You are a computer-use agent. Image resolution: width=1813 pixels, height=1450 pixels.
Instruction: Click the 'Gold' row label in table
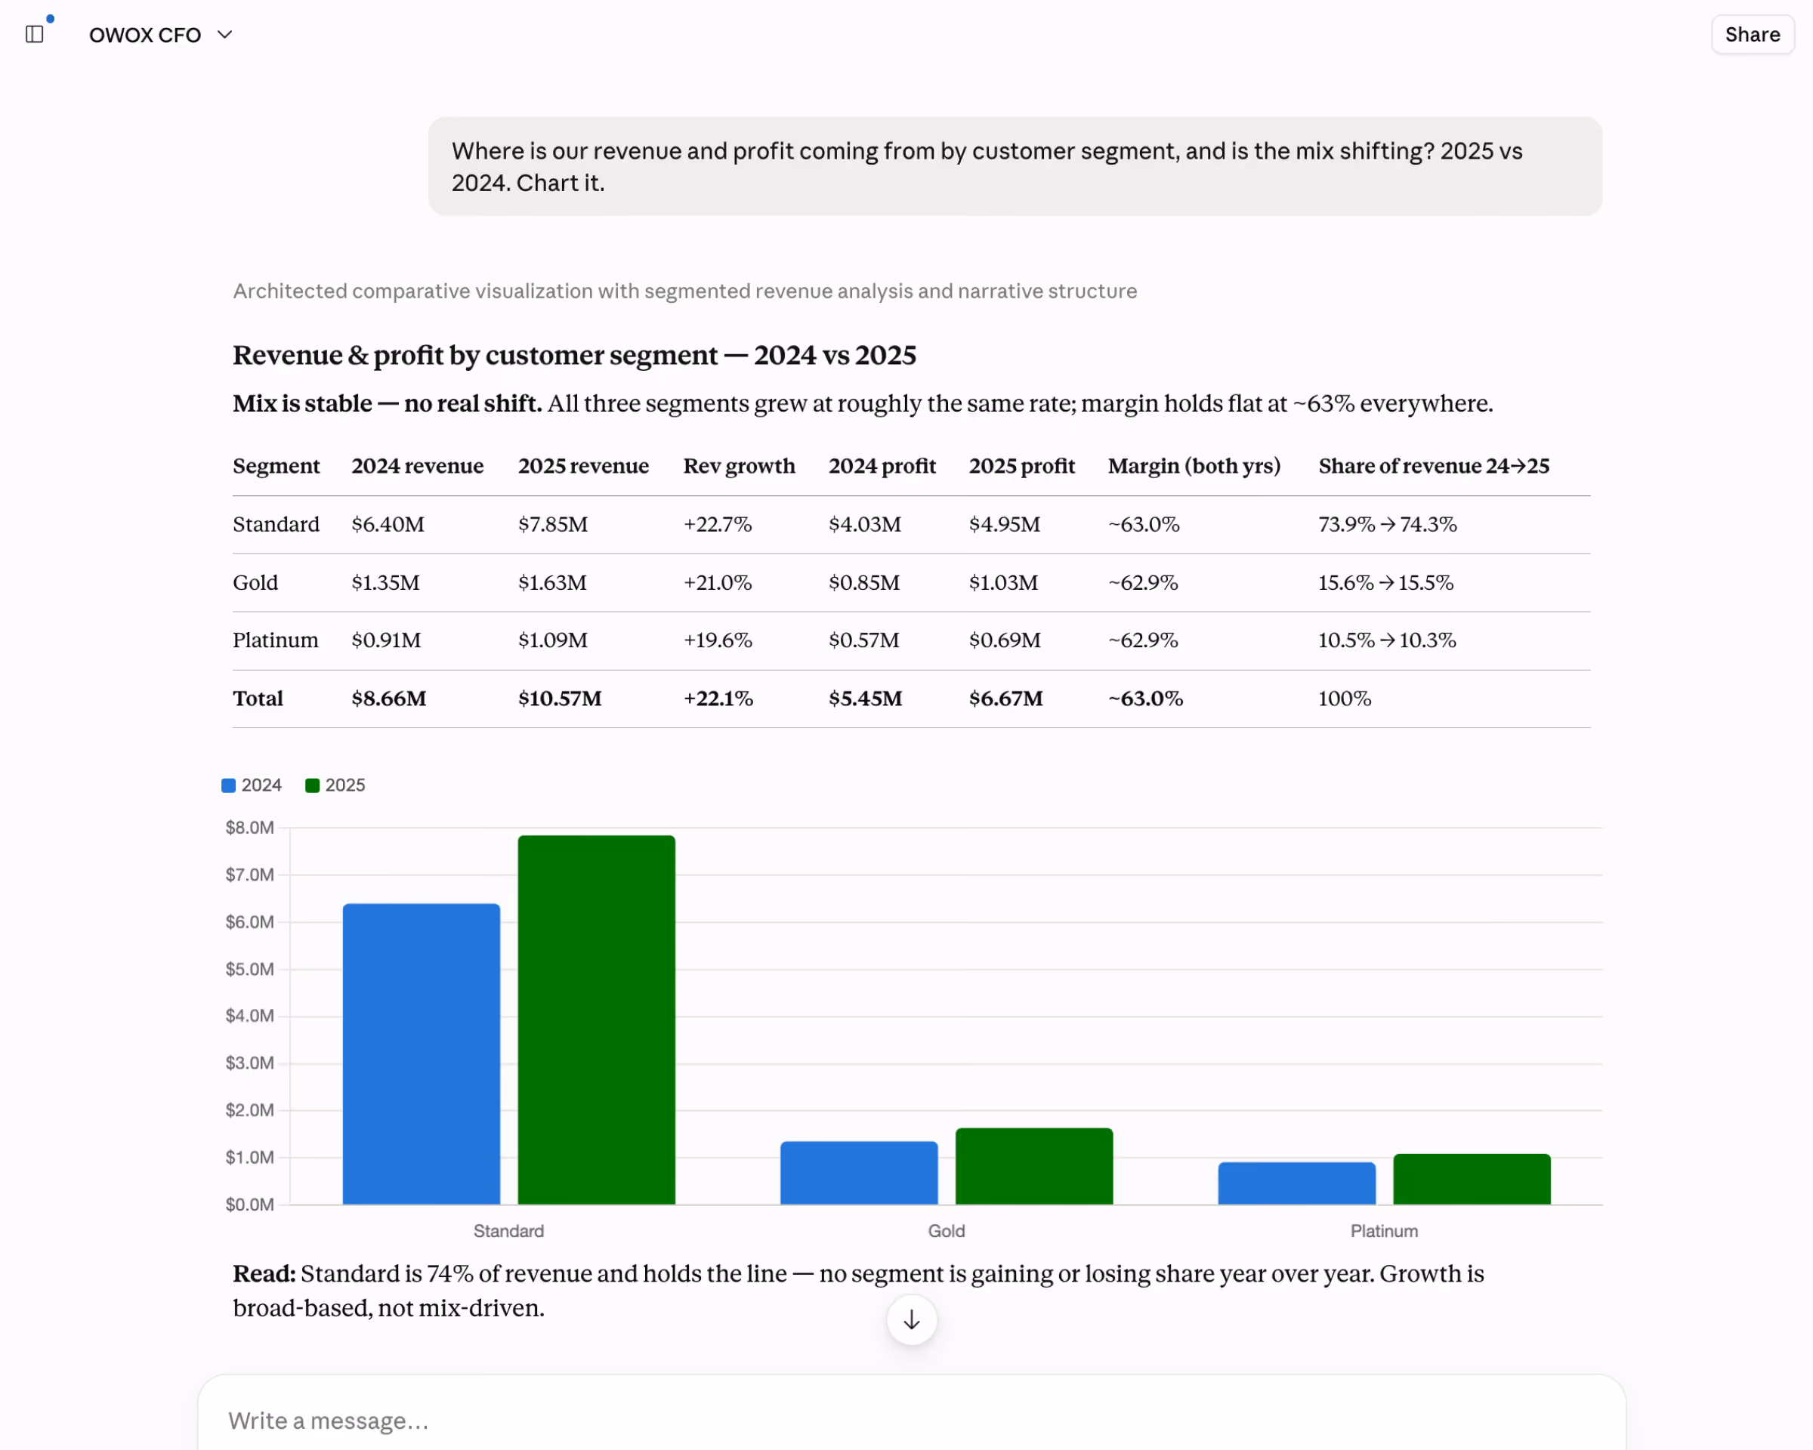(255, 582)
